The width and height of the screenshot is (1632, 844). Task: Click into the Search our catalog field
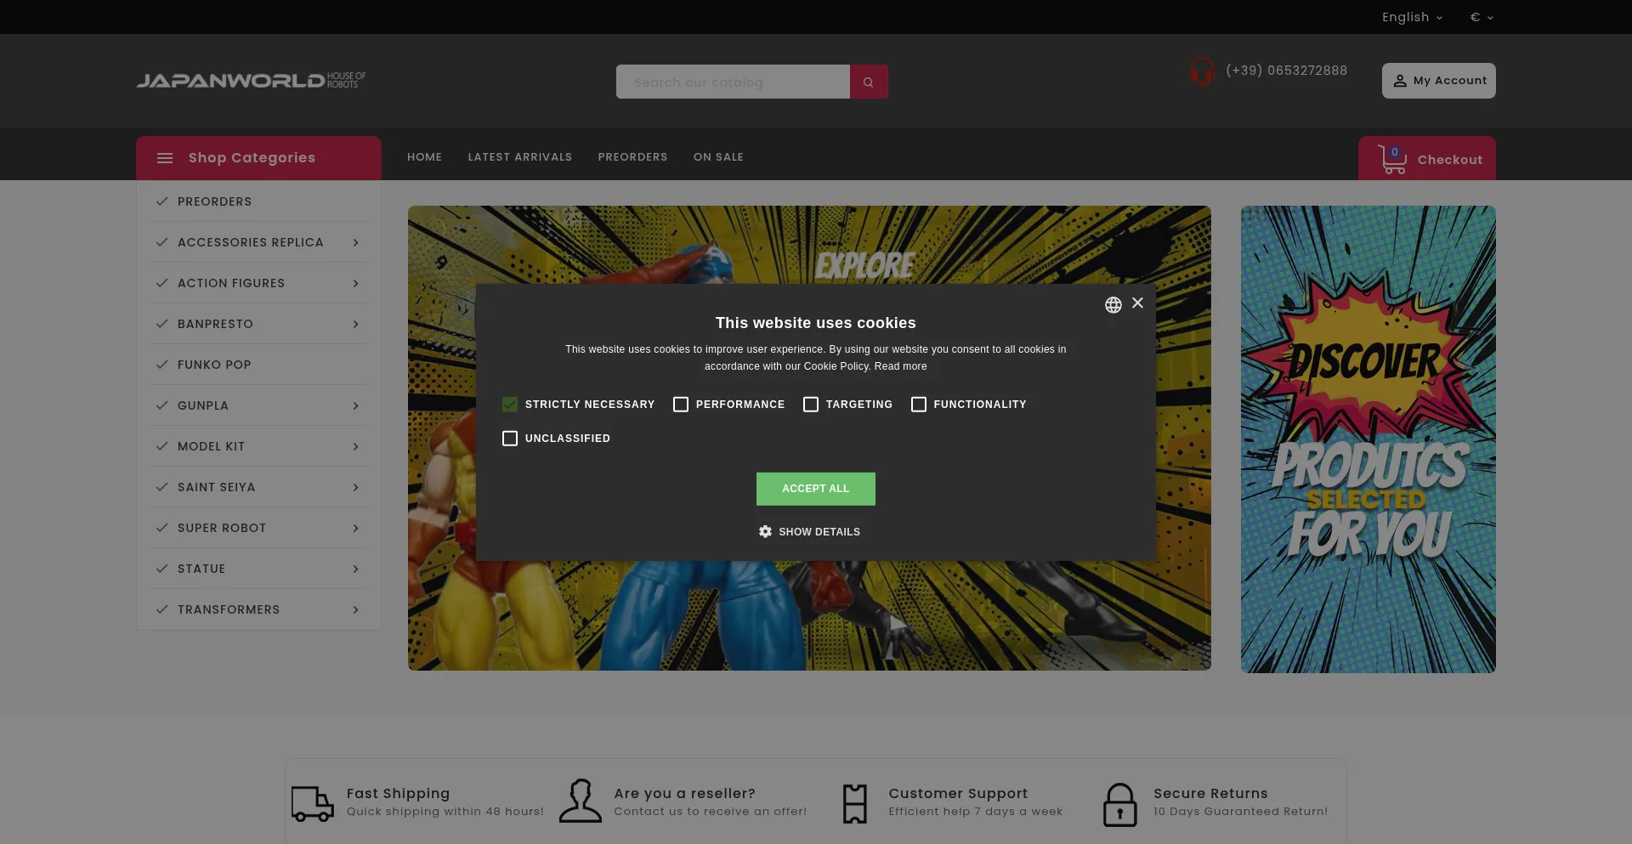(x=733, y=82)
